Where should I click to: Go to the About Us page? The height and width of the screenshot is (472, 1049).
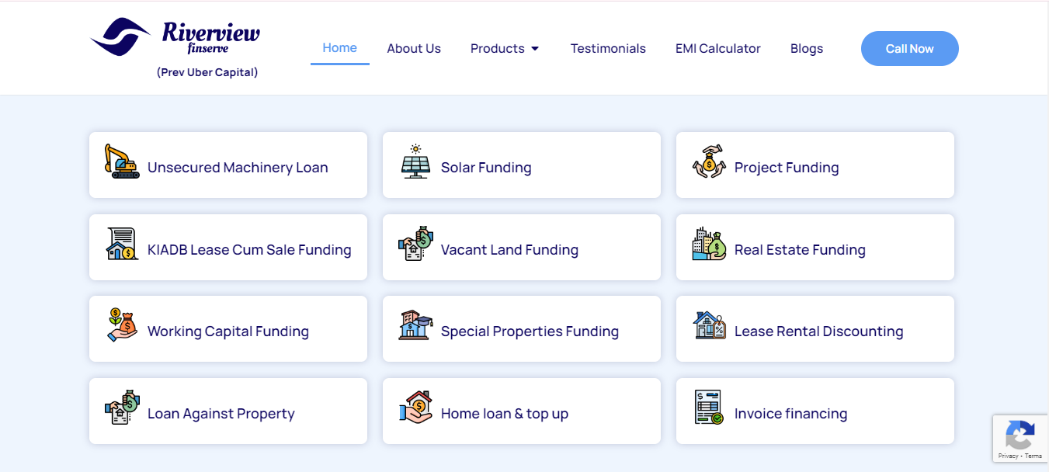pyautogui.click(x=414, y=48)
